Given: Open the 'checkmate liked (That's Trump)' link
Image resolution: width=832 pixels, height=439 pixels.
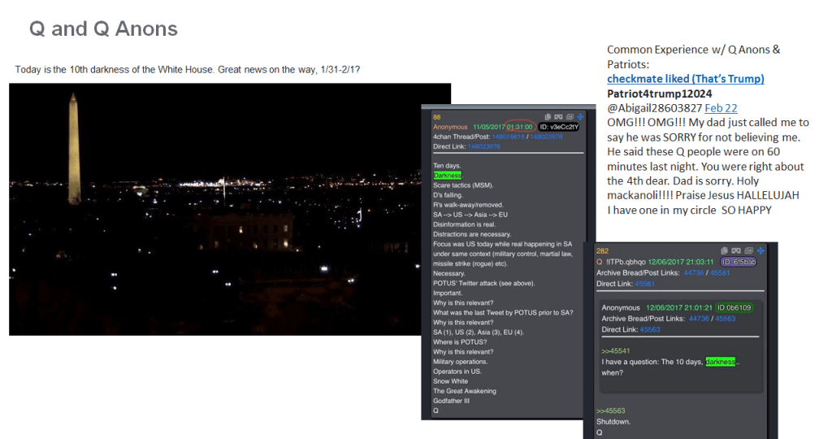Looking at the screenshot, I should [685, 79].
